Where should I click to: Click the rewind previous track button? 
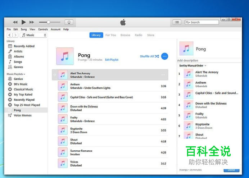click(x=15, y=22)
